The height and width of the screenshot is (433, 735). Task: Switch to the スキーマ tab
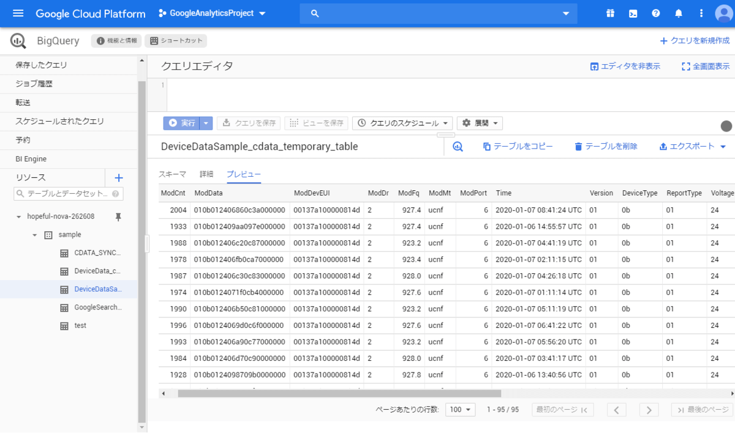click(x=172, y=174)
